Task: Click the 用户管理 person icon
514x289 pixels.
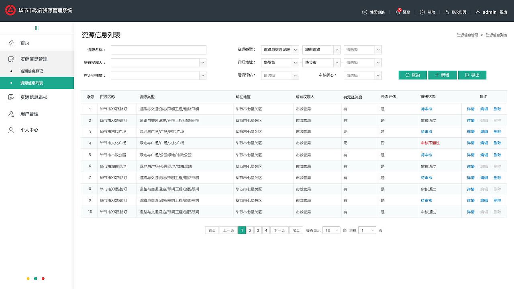Action: point(11,114)
